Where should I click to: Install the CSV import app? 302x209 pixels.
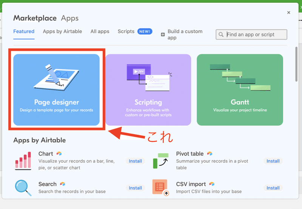tap(273, 188)
